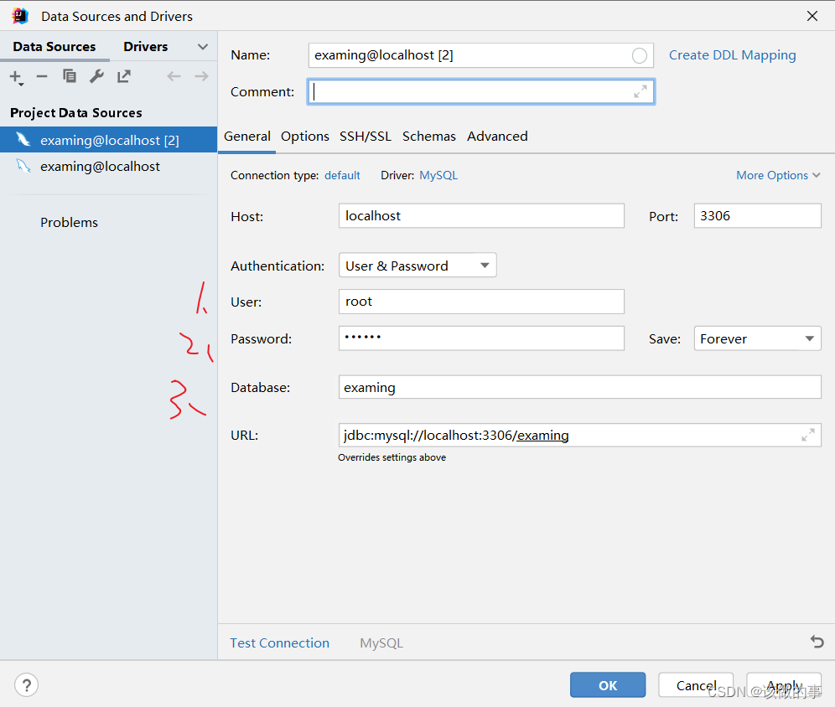Viewport: 835px width, 707px height.
Task: Click Create DDL Mapping
Action: (732, 54)
